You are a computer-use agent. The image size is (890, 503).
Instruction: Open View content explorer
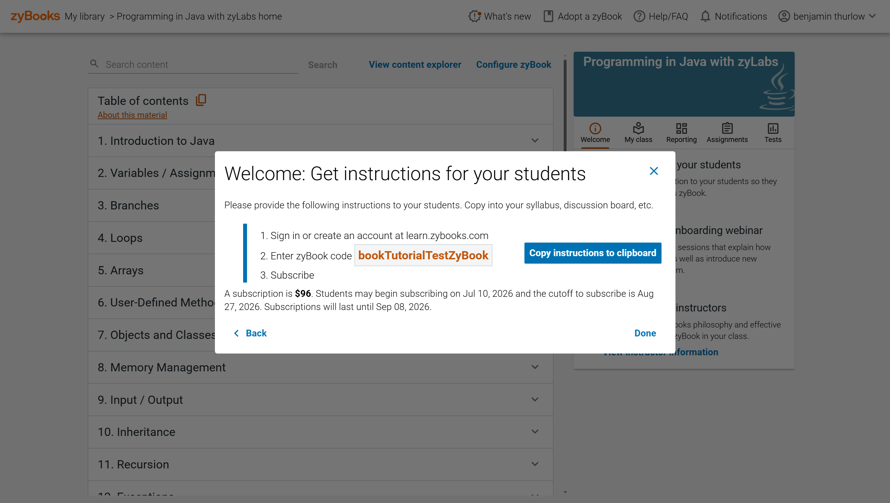click(415, 65)
